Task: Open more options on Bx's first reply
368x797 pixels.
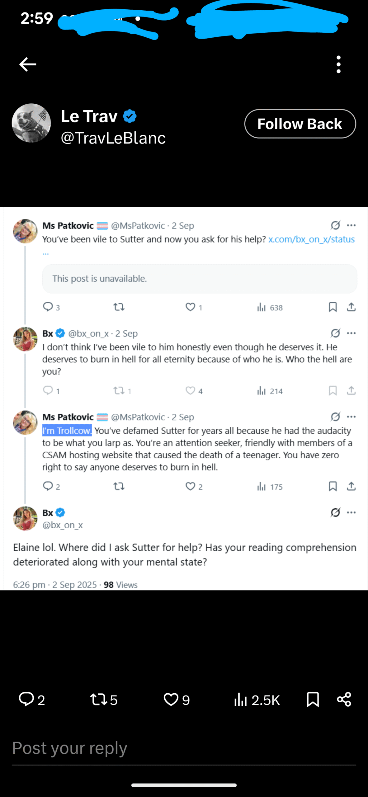Action: pos(351,333)
